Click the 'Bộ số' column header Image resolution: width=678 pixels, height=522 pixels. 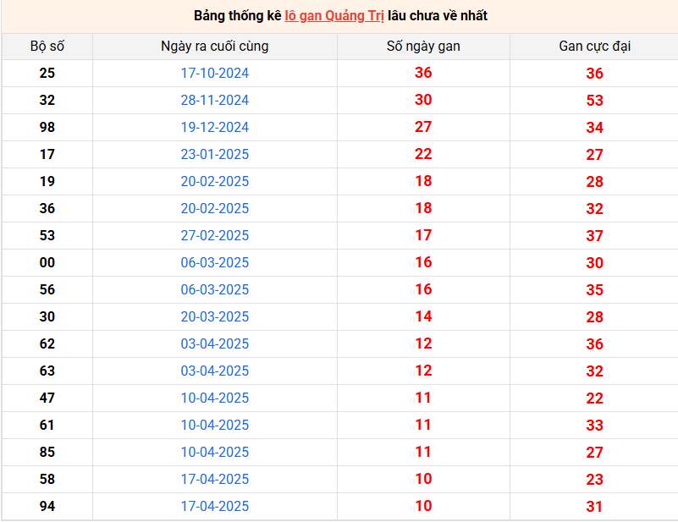coord(47,47)
